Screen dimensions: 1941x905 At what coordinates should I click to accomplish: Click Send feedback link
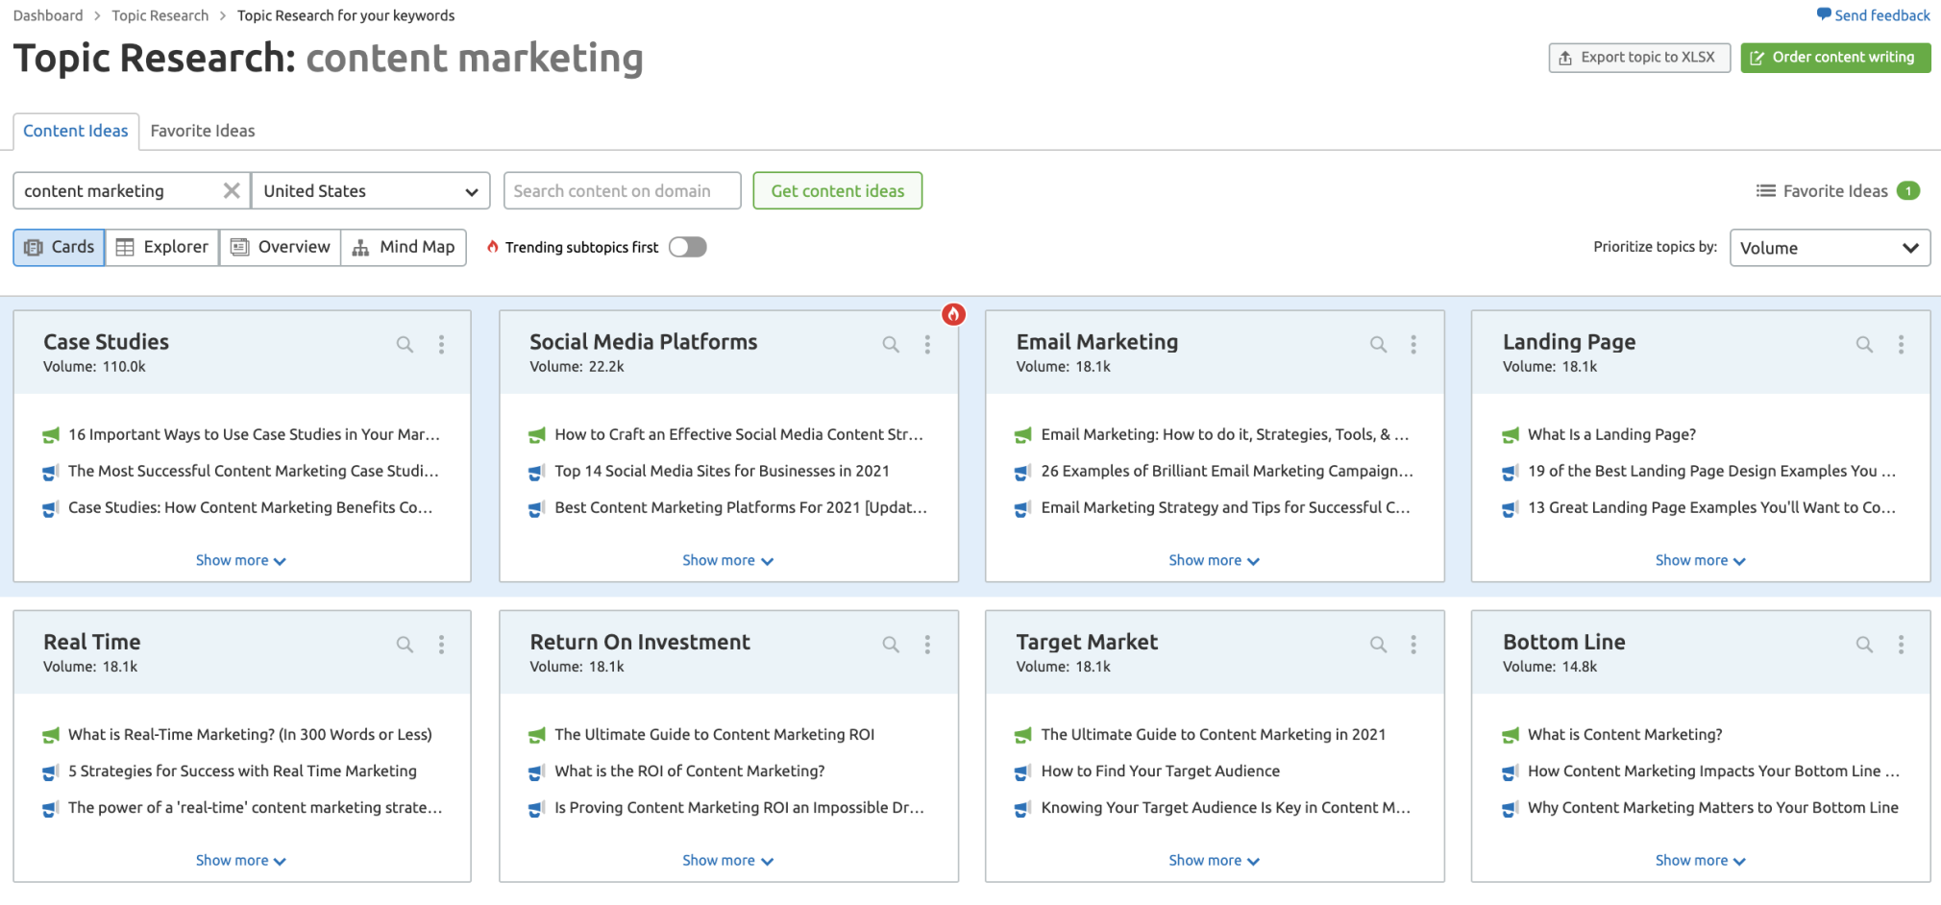click(x=1873, y=15)
